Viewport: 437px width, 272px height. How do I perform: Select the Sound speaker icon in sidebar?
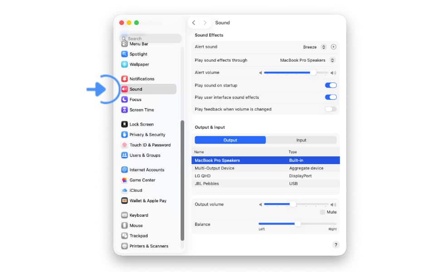pos(124,89)
